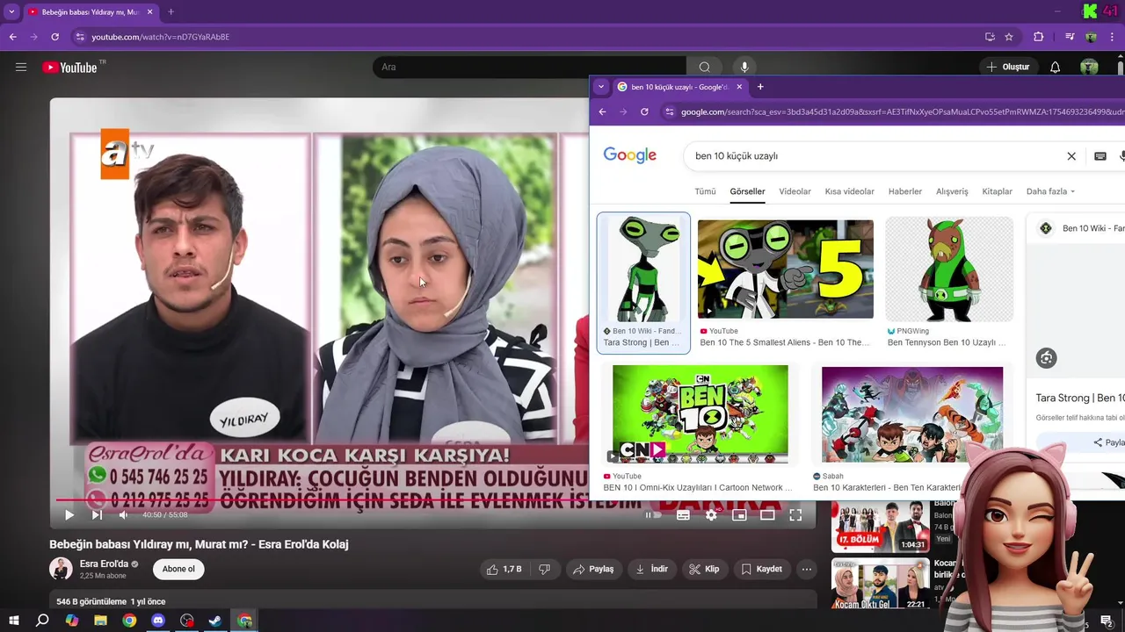Image resolution: width=1125 pixels, height=632 pixels.
Task: Start voice search with YouTube microphone
Action: [744, 67]
